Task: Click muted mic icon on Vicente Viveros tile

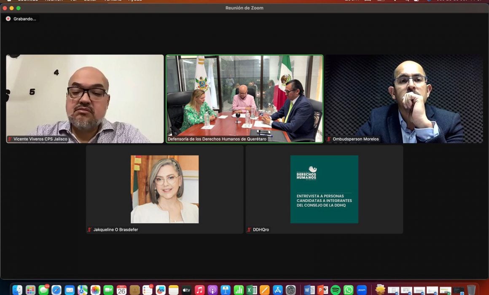Action: 10,139
